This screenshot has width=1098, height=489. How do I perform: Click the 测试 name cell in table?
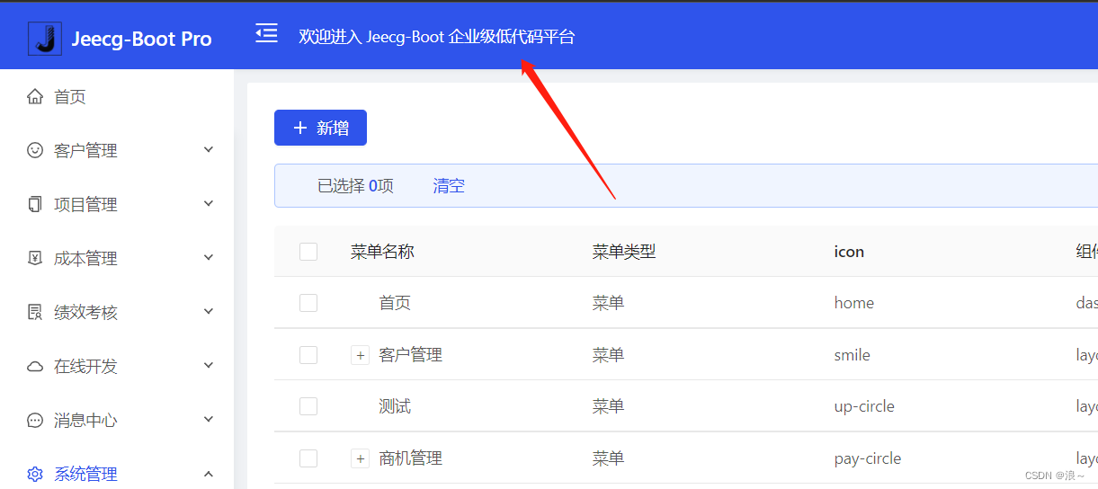click(395, 406)
